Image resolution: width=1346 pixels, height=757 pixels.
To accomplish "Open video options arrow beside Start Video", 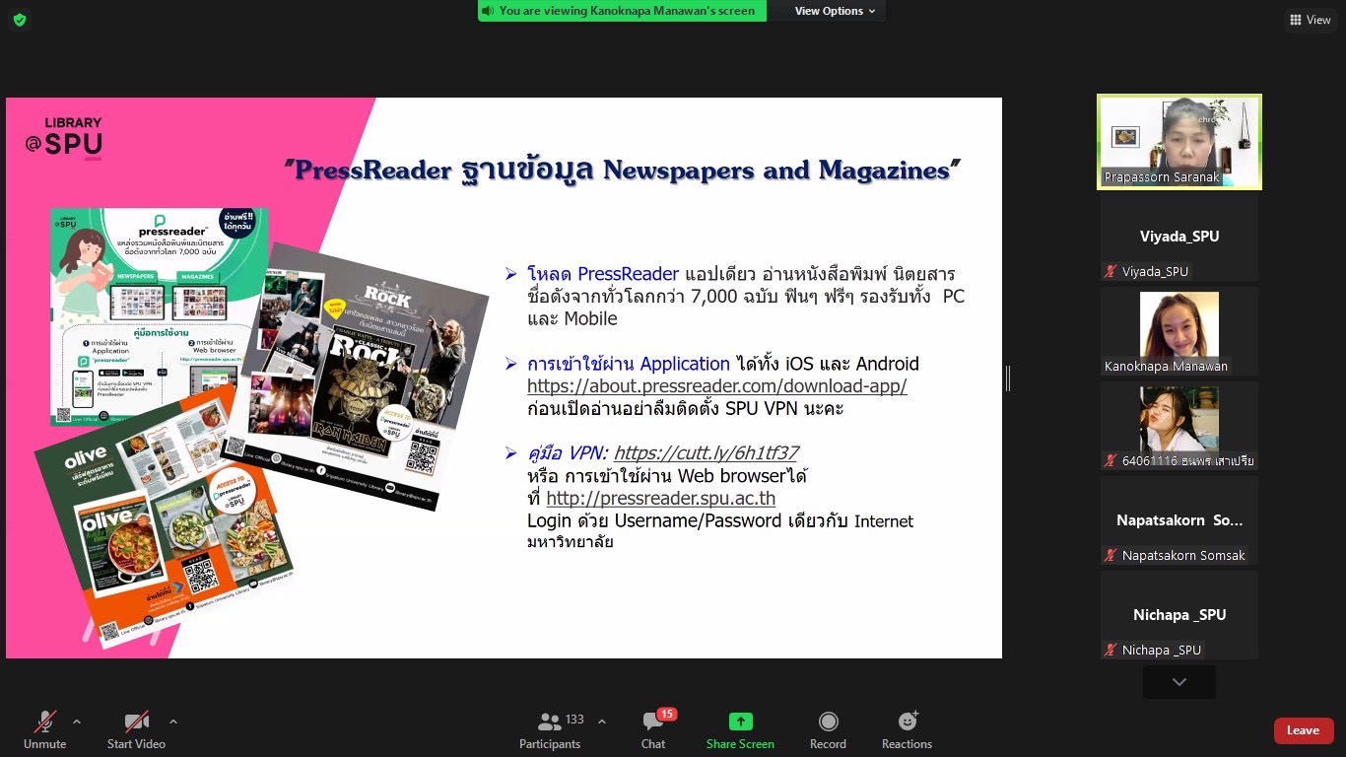I will point(173,721).
